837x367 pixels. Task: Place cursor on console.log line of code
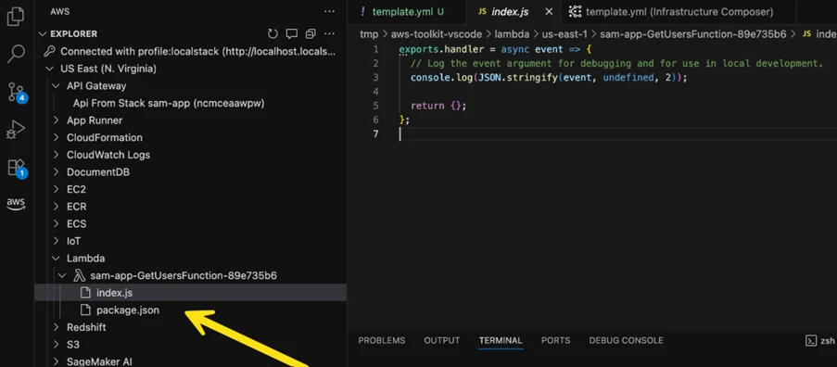(549, 77)
